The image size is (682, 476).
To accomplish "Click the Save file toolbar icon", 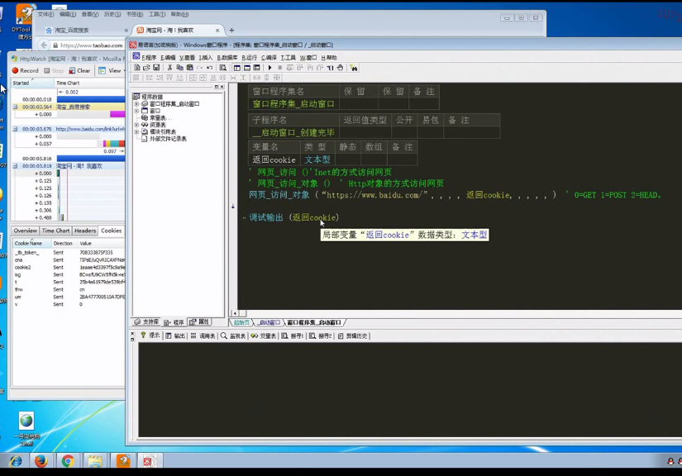I will pos(156,68).
